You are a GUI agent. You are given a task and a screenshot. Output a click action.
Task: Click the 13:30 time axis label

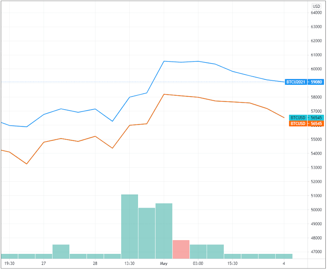click(x=129, y=264)
